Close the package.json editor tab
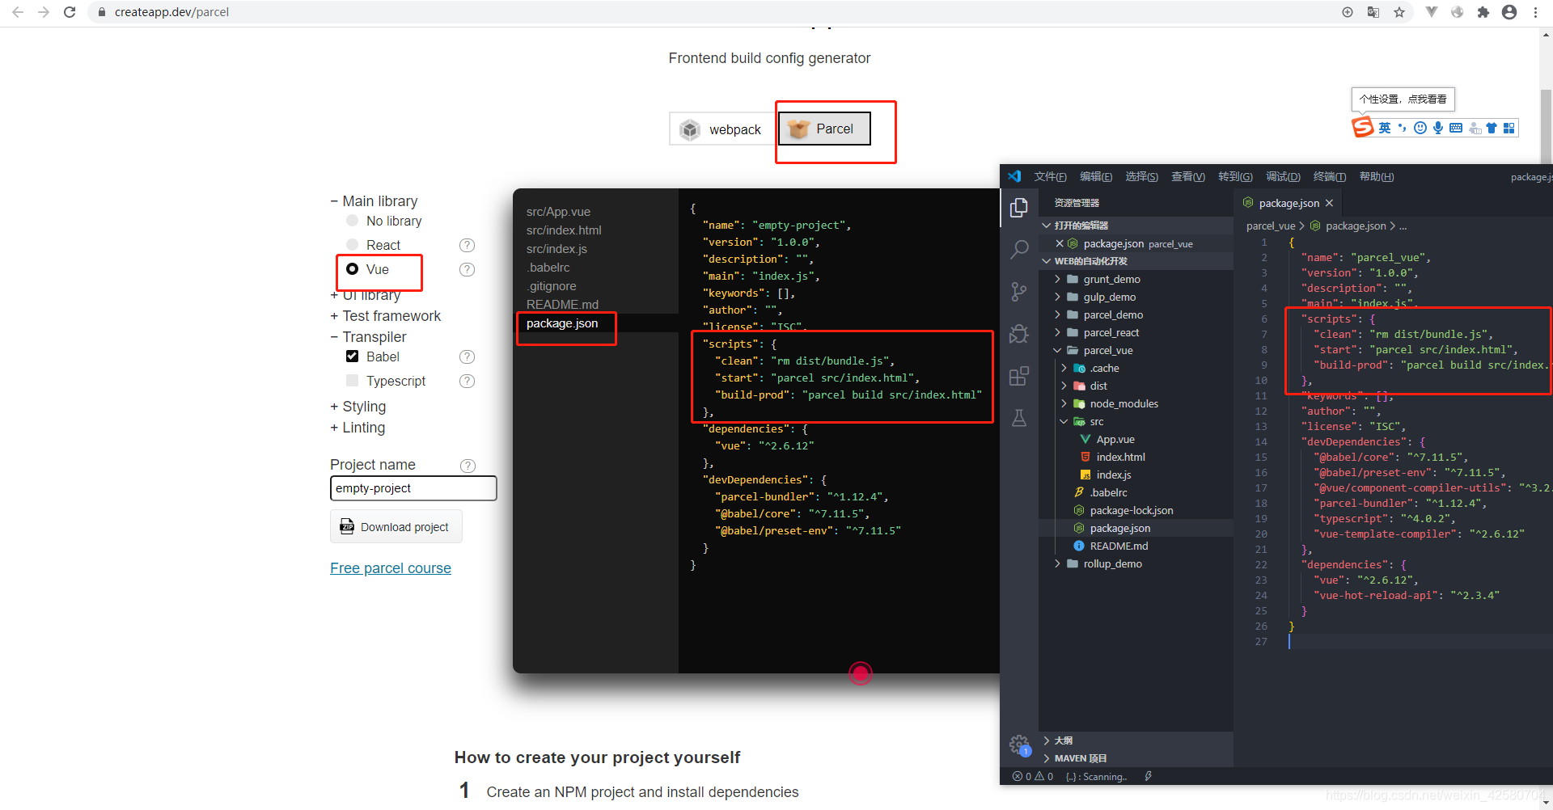1553x810 pixels. coord(1329,203)
